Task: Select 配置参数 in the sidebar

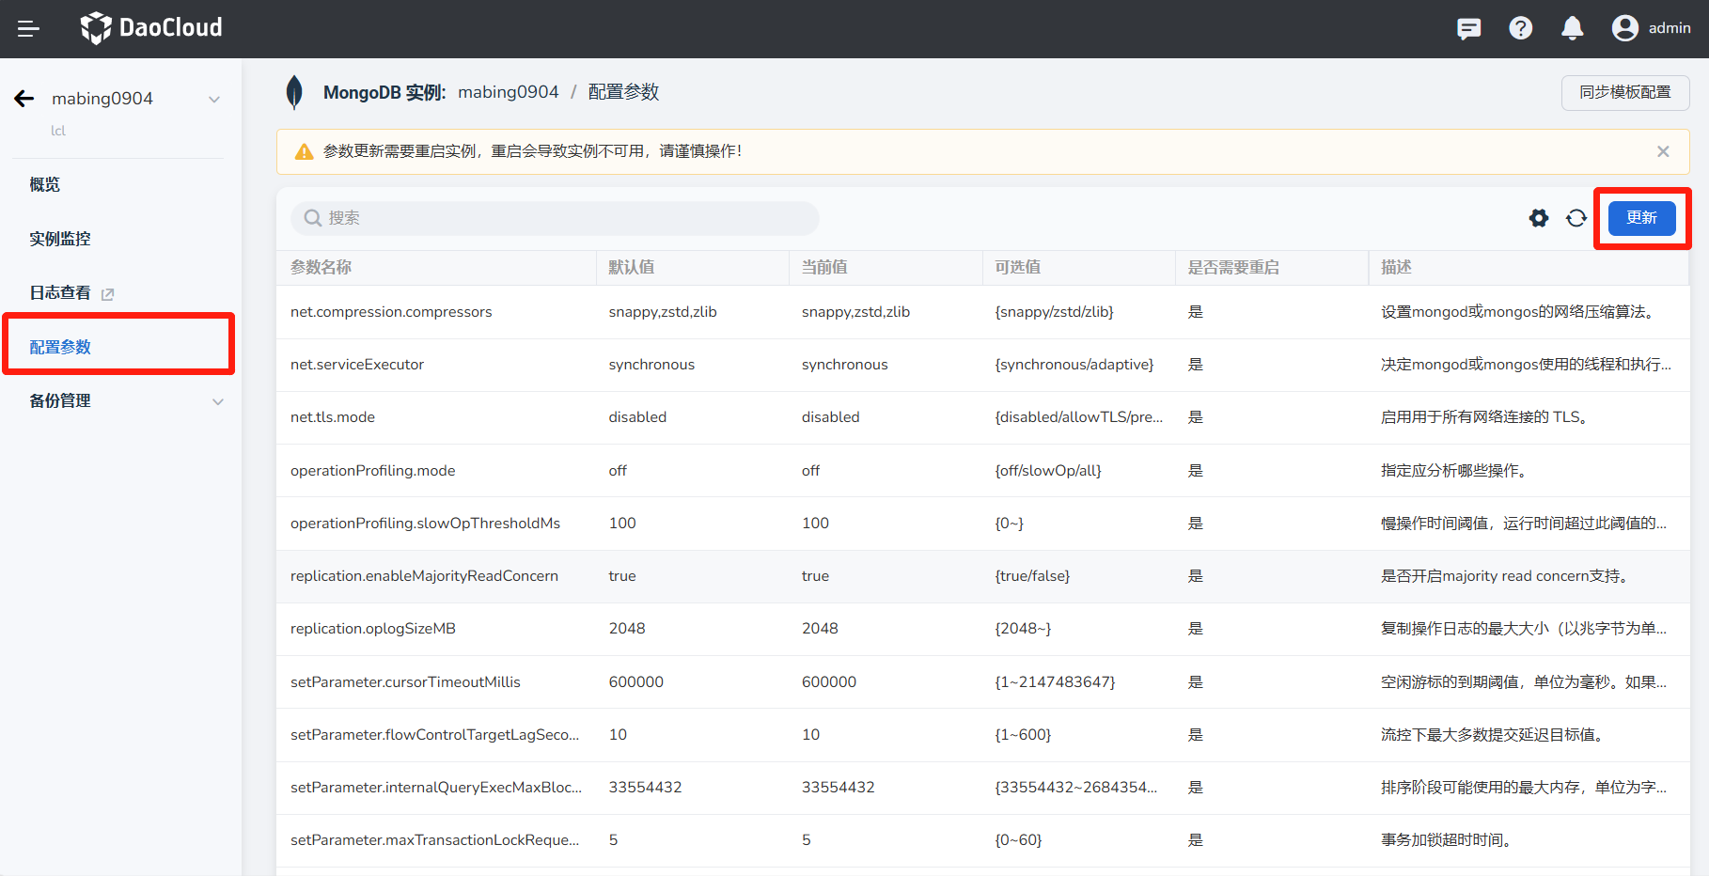Action: coord(60,347)
